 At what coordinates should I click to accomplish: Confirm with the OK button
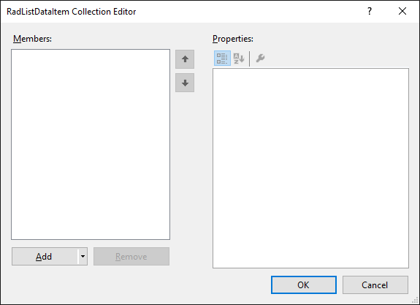[304, 285]
